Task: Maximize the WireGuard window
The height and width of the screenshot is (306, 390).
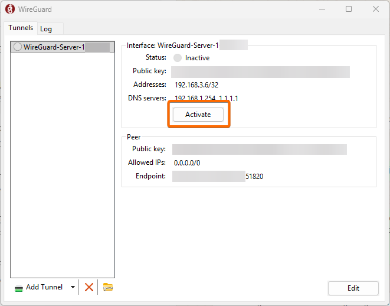Action: pos(349,9)
